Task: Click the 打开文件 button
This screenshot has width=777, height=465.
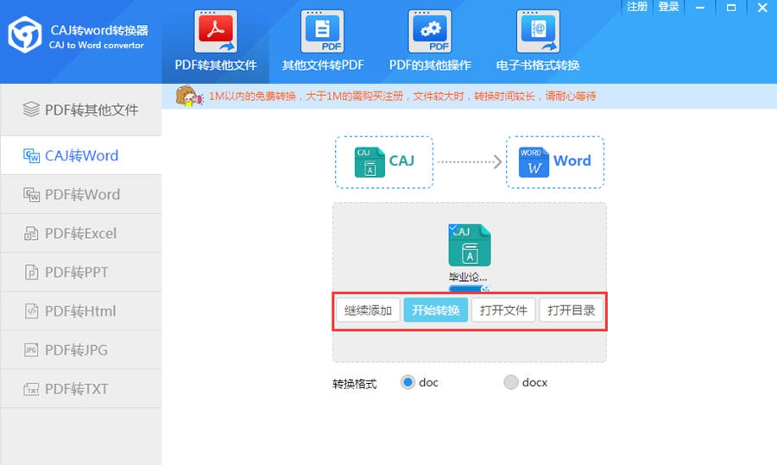Action: click(x=503, y=311)
